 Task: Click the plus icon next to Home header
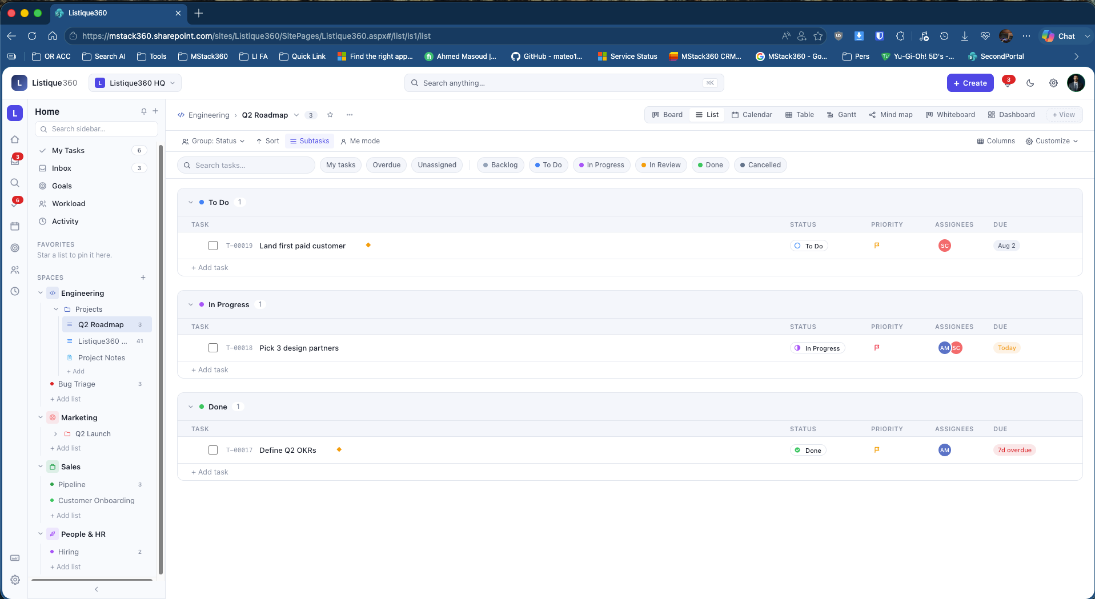coord(155,111)
